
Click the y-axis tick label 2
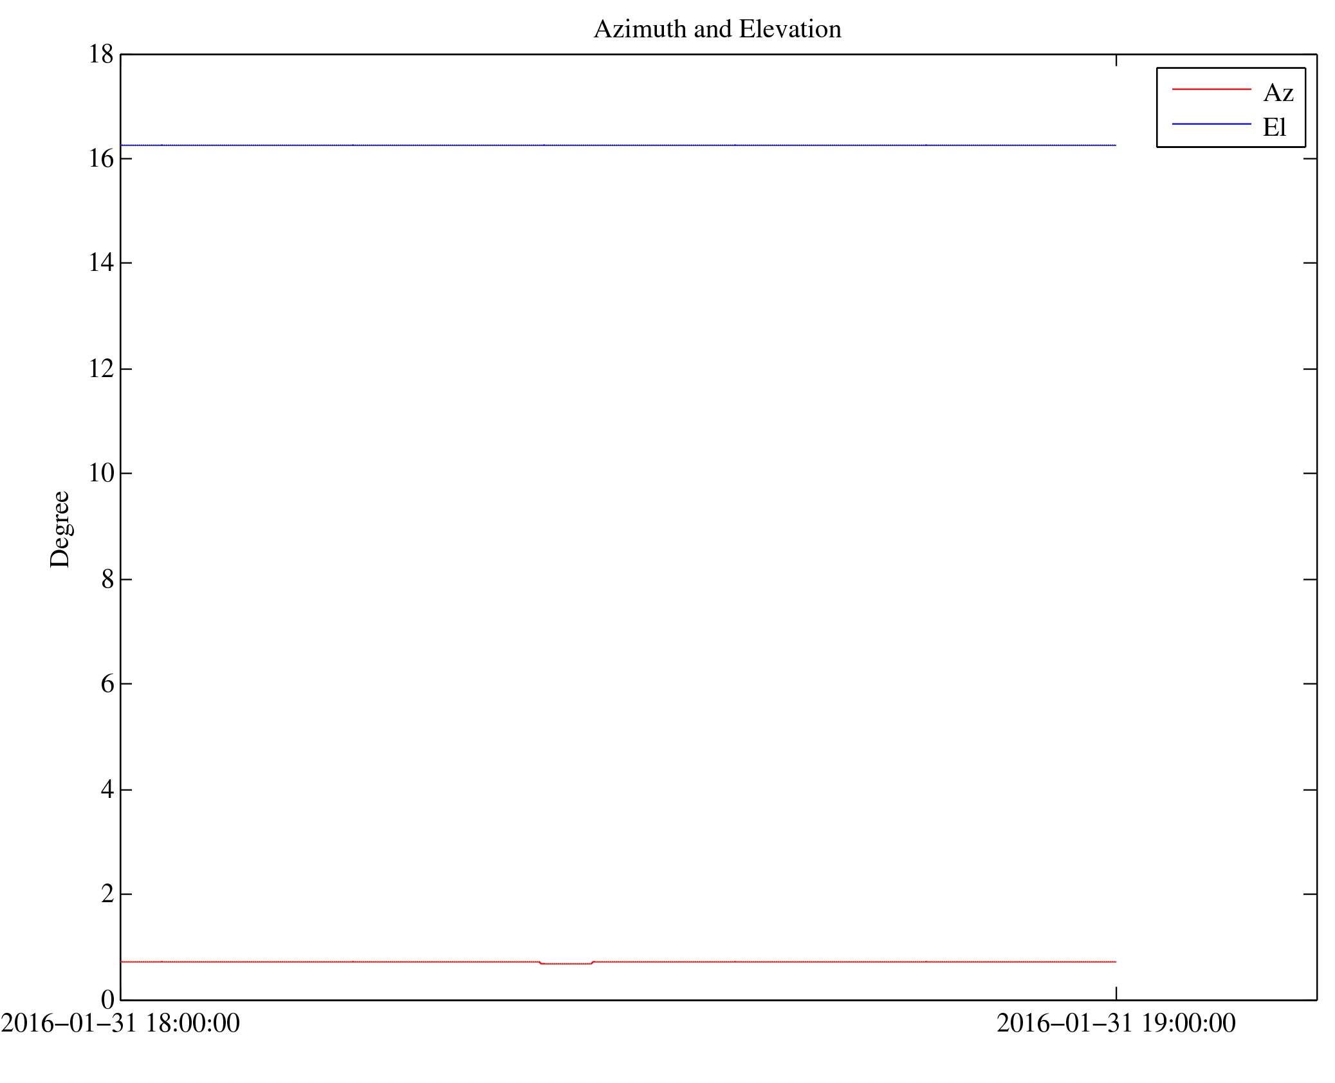click(x=107, y=894)
